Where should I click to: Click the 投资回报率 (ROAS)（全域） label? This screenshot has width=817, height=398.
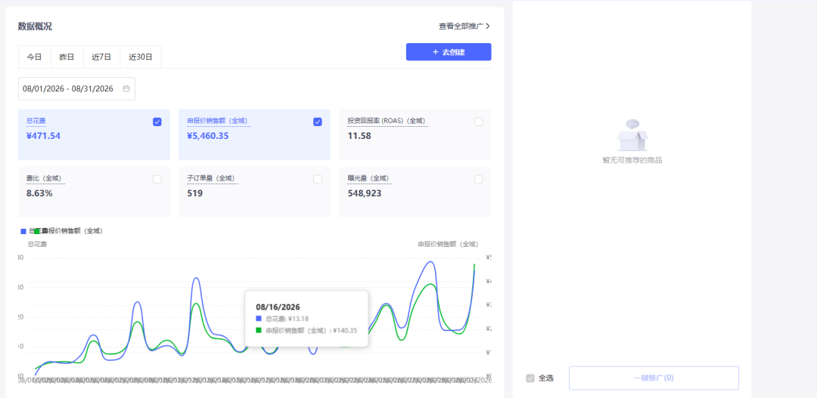(387, 122)
